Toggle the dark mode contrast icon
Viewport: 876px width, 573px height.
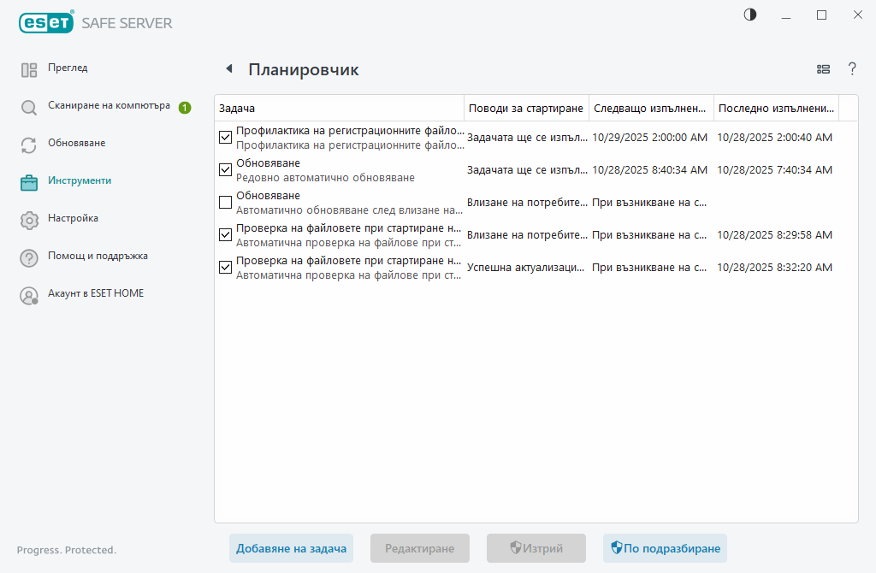(749, 15)
